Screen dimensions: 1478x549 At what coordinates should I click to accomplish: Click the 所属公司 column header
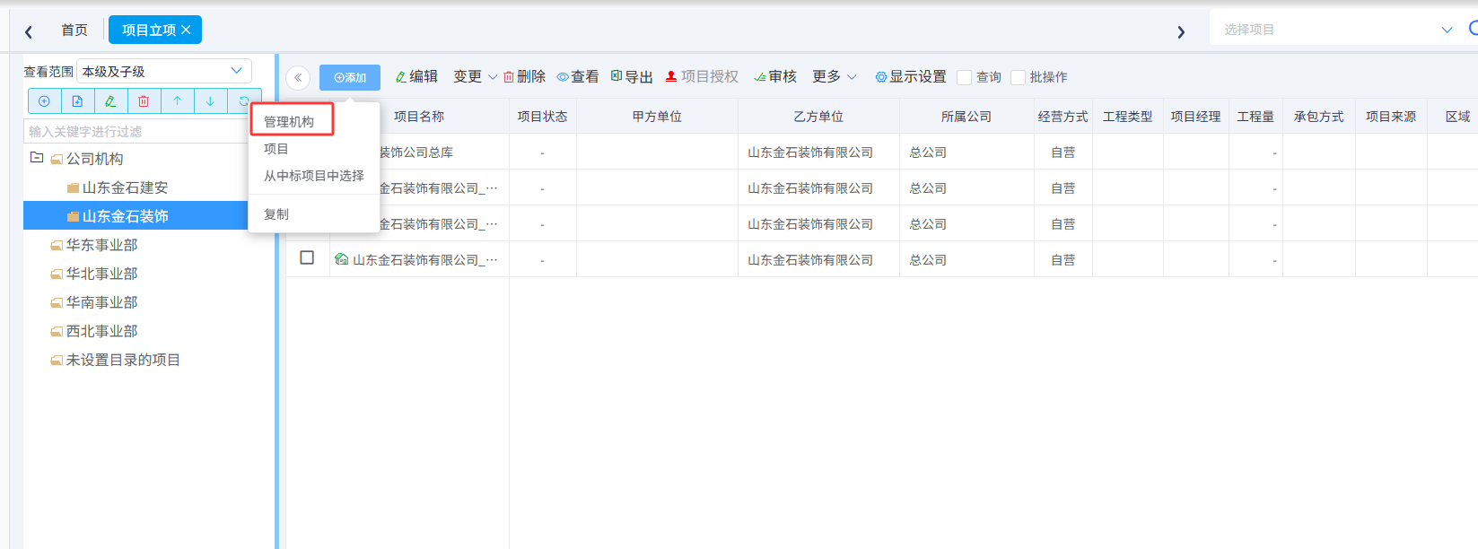tap(966, 117)
